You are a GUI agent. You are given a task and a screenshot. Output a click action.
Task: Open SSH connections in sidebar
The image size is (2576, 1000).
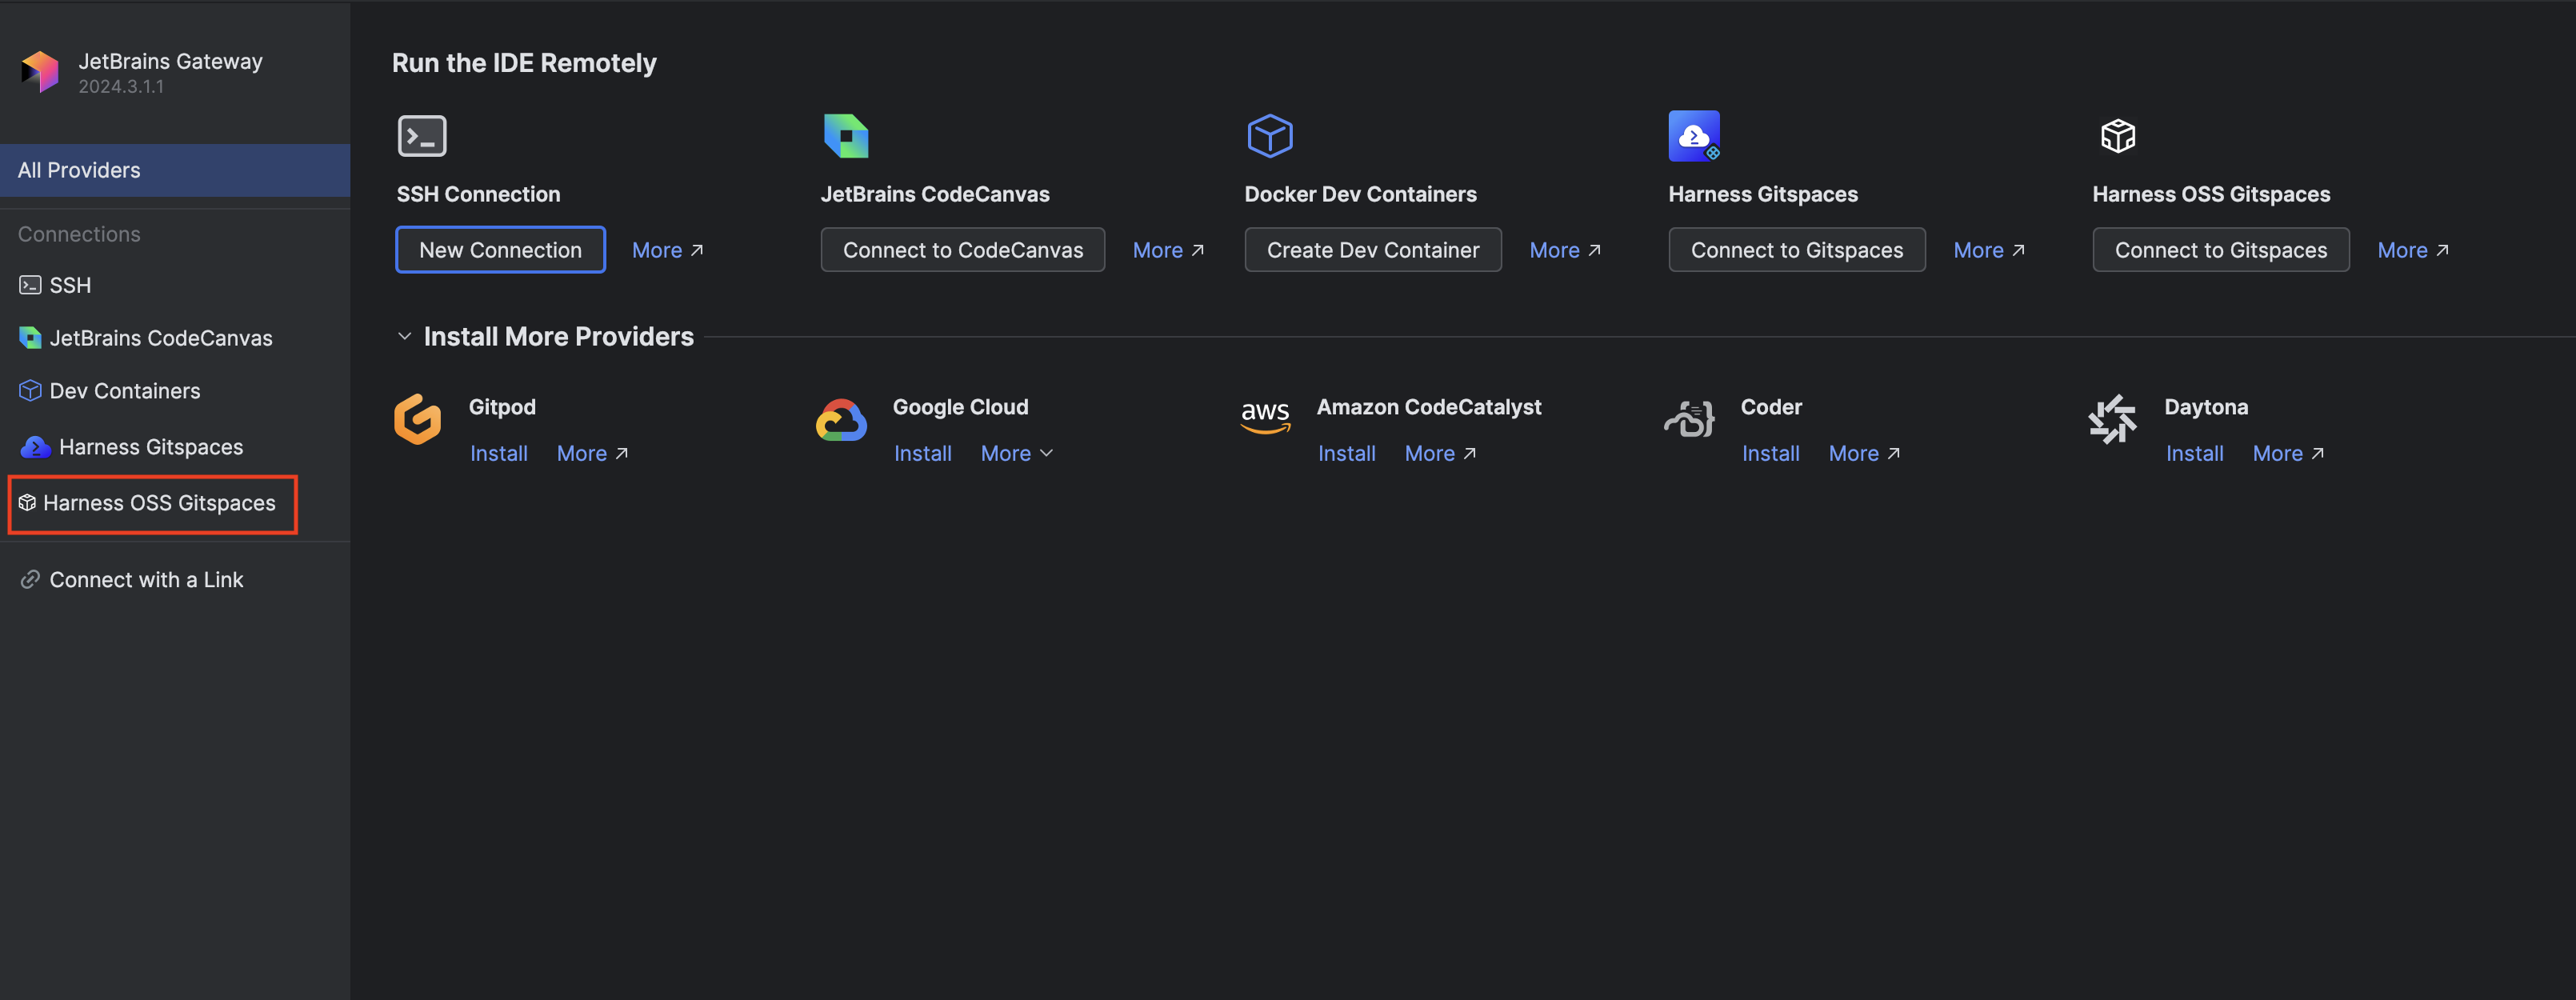pos(70,286)
